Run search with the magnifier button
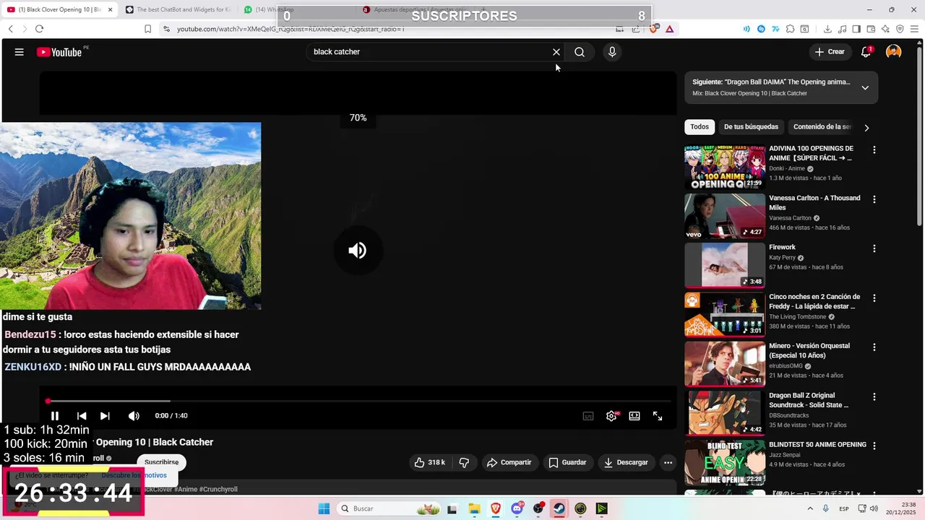 coord(580,52)
